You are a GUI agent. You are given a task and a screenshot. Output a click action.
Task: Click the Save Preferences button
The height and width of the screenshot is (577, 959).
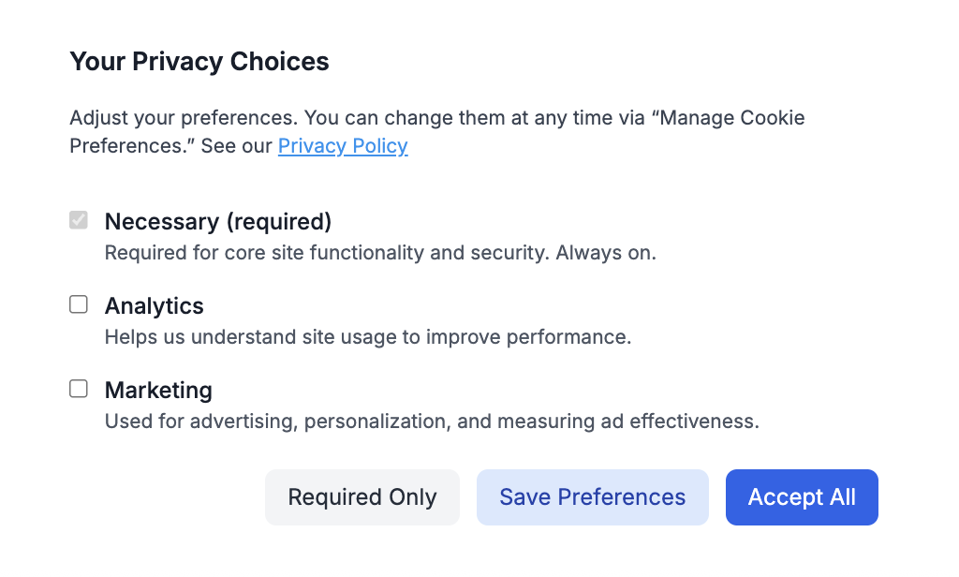[592, 497]
